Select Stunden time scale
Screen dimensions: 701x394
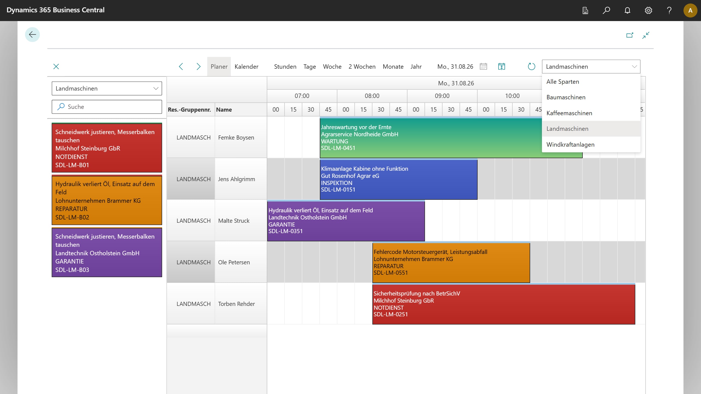click(285, 66)
